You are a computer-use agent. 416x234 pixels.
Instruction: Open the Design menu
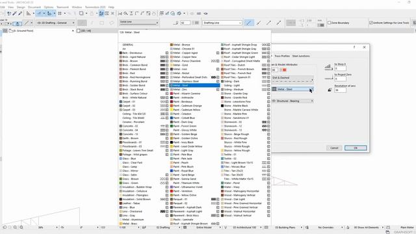coord(21,7)
